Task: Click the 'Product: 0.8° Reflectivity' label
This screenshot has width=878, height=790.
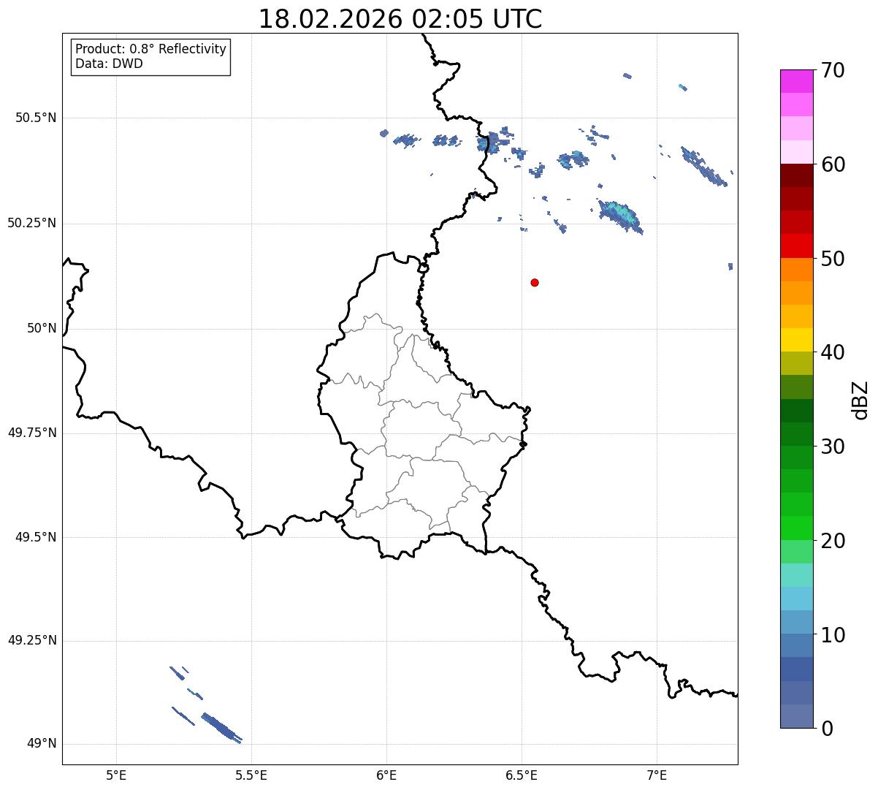Action: pos(151,49)
